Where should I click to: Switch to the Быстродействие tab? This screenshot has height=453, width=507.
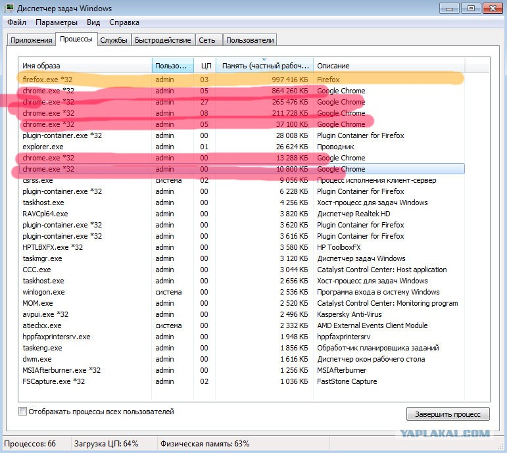click(163, 40)
